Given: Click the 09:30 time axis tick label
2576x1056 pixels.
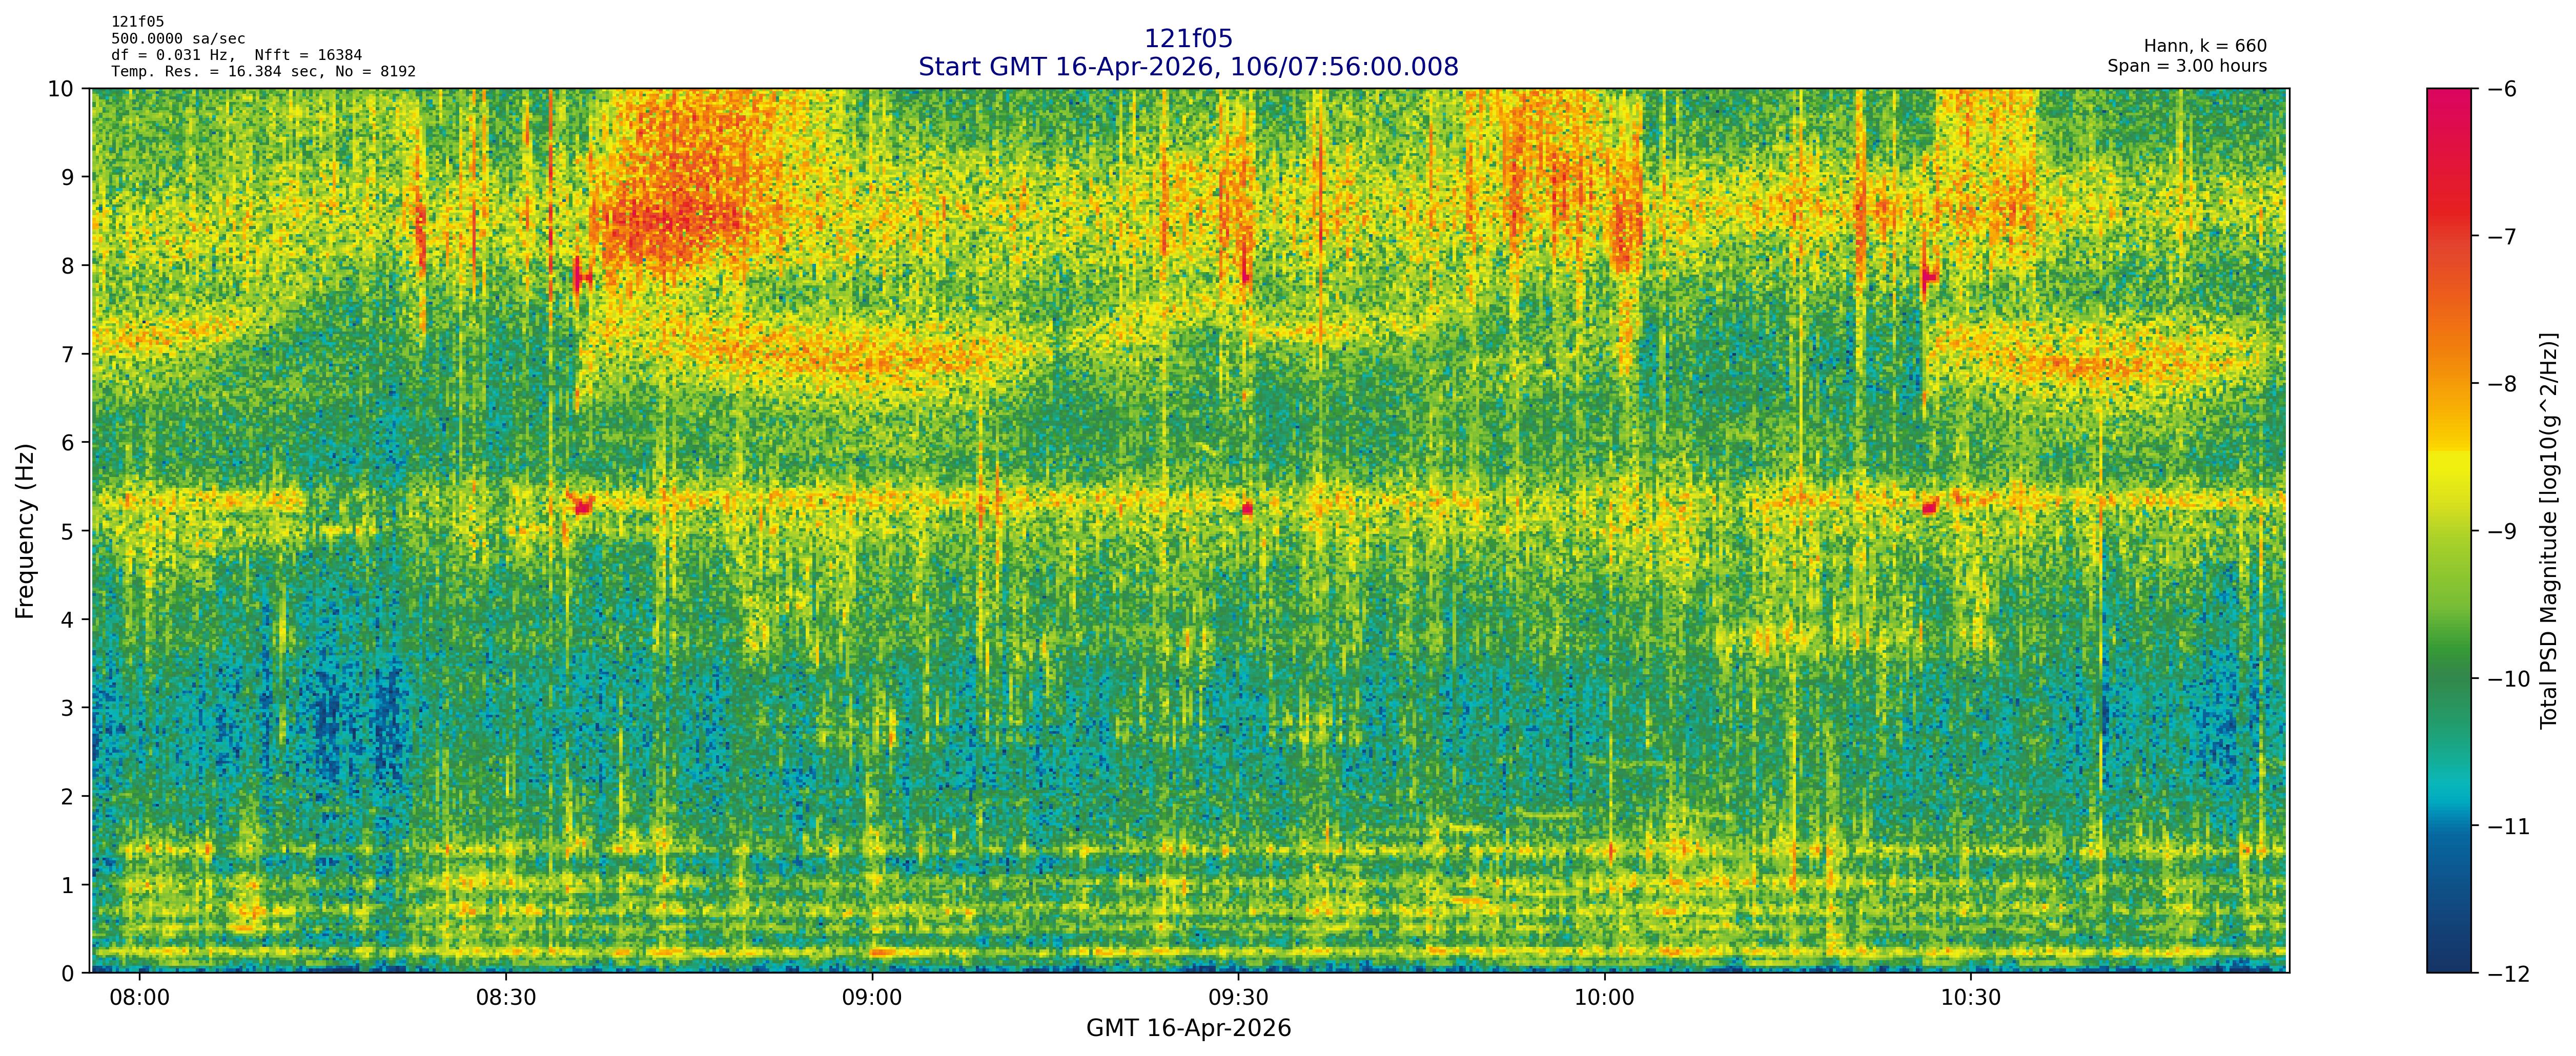Looking at the screenshot, I should point(1238,998).
